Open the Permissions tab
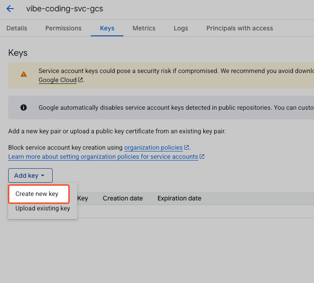 tap(64, 28)
